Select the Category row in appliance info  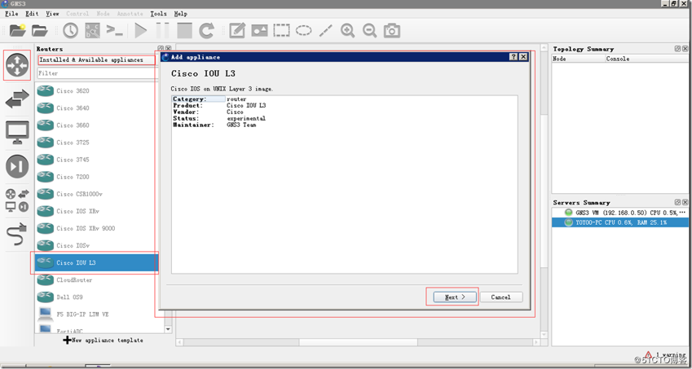pos(344,99)
